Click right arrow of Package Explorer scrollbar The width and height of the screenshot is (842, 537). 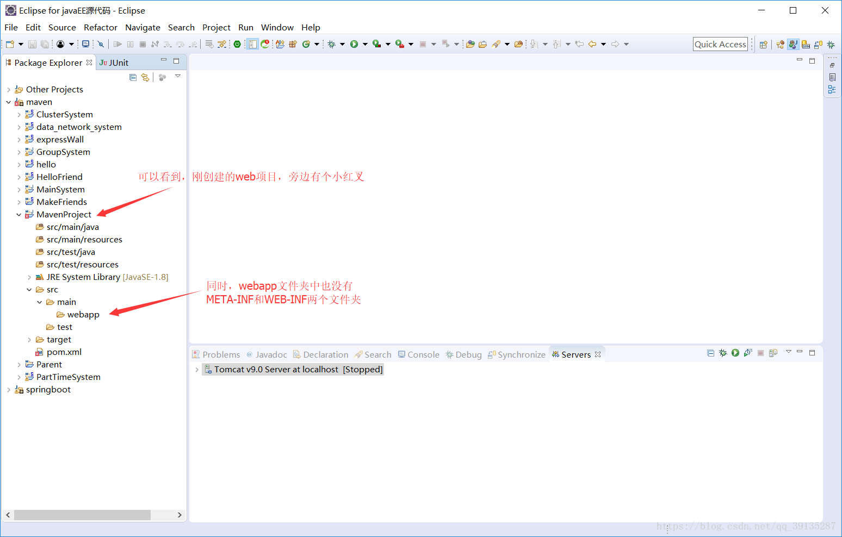click(x=179, y=515)
